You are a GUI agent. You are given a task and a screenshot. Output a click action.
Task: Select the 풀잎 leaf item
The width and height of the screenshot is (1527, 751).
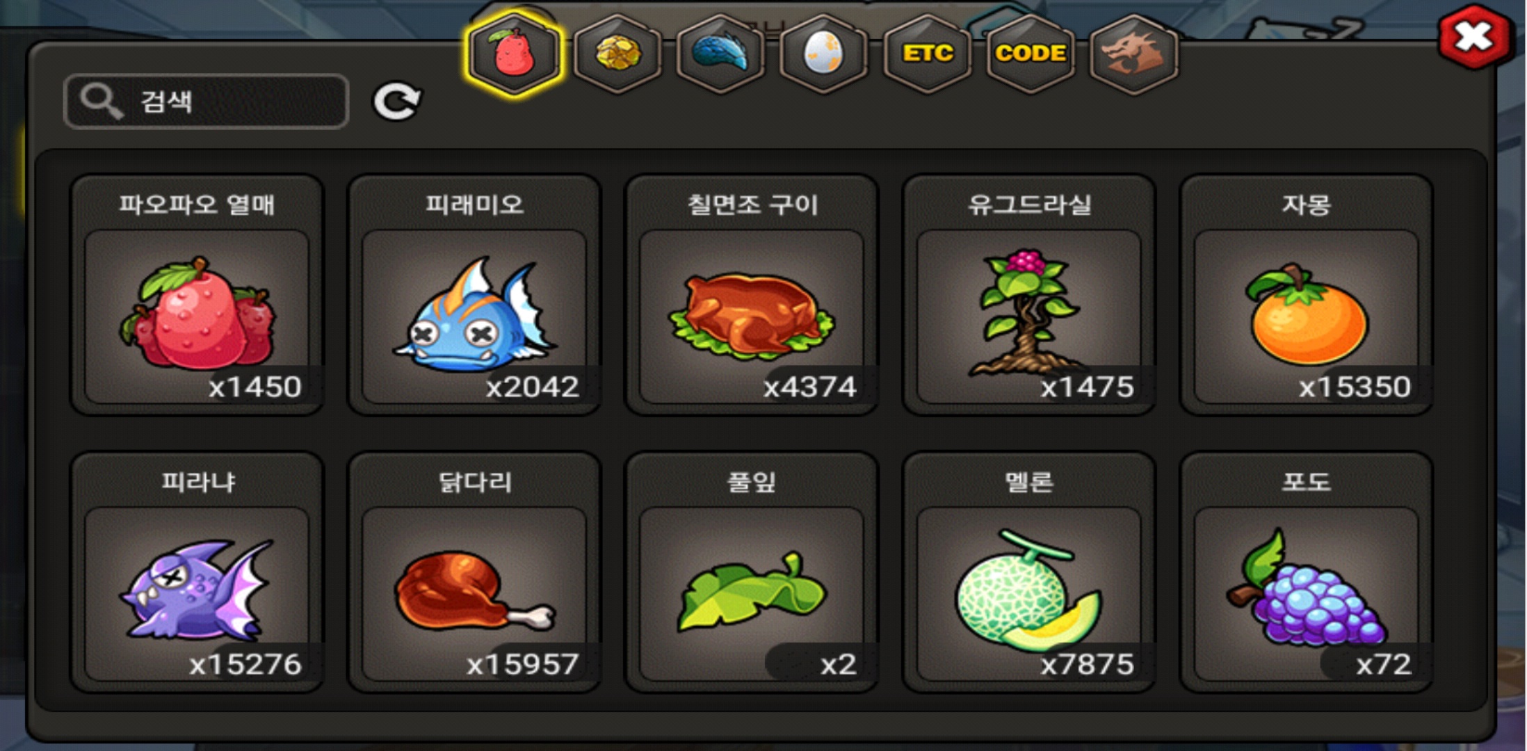752,572
